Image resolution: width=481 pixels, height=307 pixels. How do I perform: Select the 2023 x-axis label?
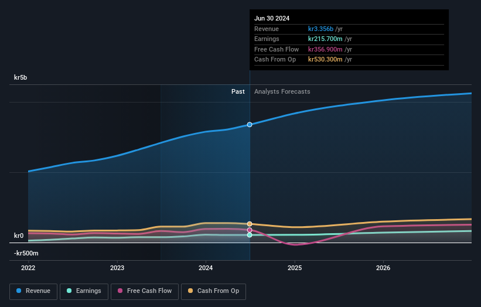pos(117,268)
